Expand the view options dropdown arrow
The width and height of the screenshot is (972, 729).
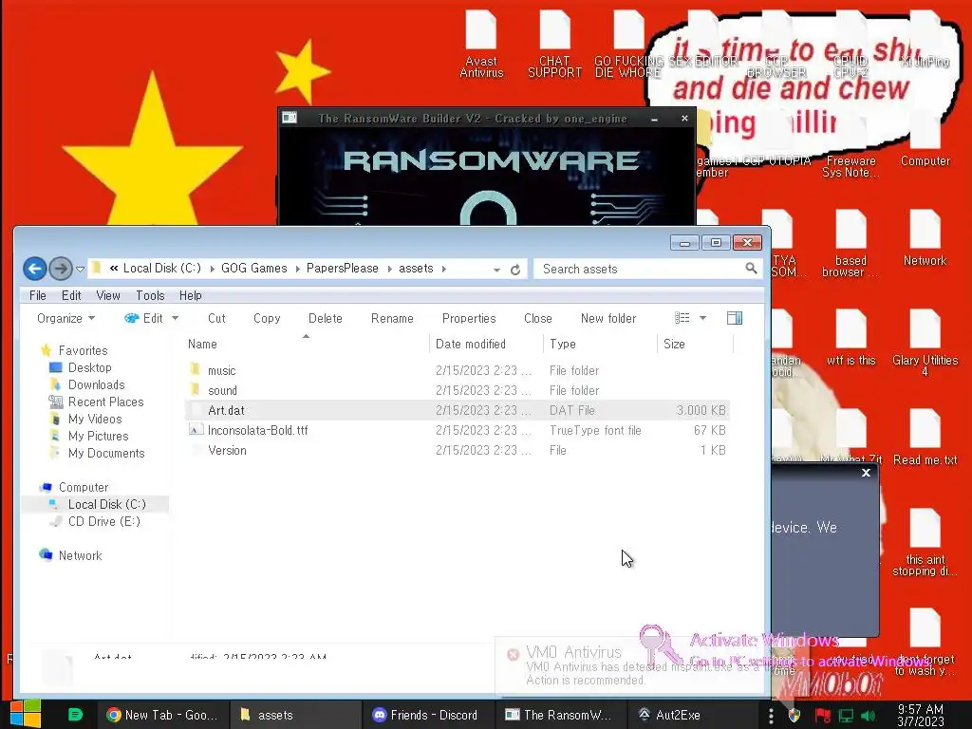pyautogui.click(x=703, y=318)
